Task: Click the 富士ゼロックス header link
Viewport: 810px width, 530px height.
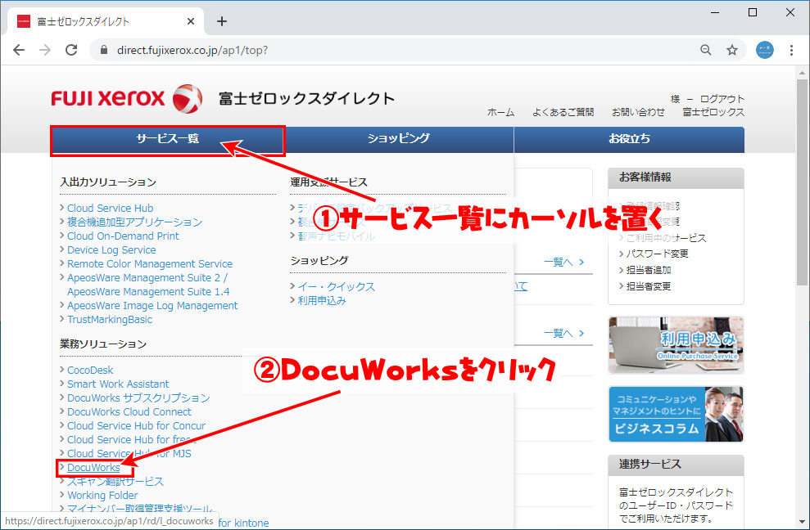Action: click(x=713, y=112)
